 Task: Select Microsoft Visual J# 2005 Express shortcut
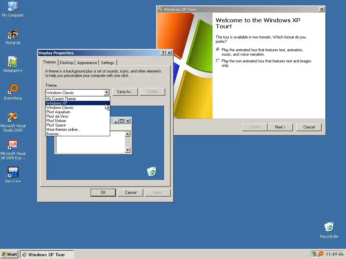click(13, 150)
